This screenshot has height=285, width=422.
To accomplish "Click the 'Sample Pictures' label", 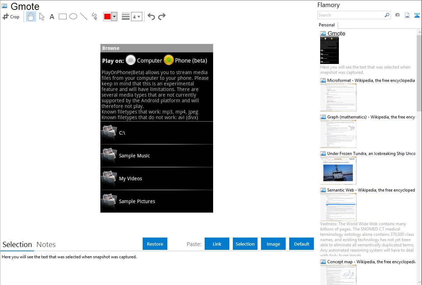I will tap(137, 201).
